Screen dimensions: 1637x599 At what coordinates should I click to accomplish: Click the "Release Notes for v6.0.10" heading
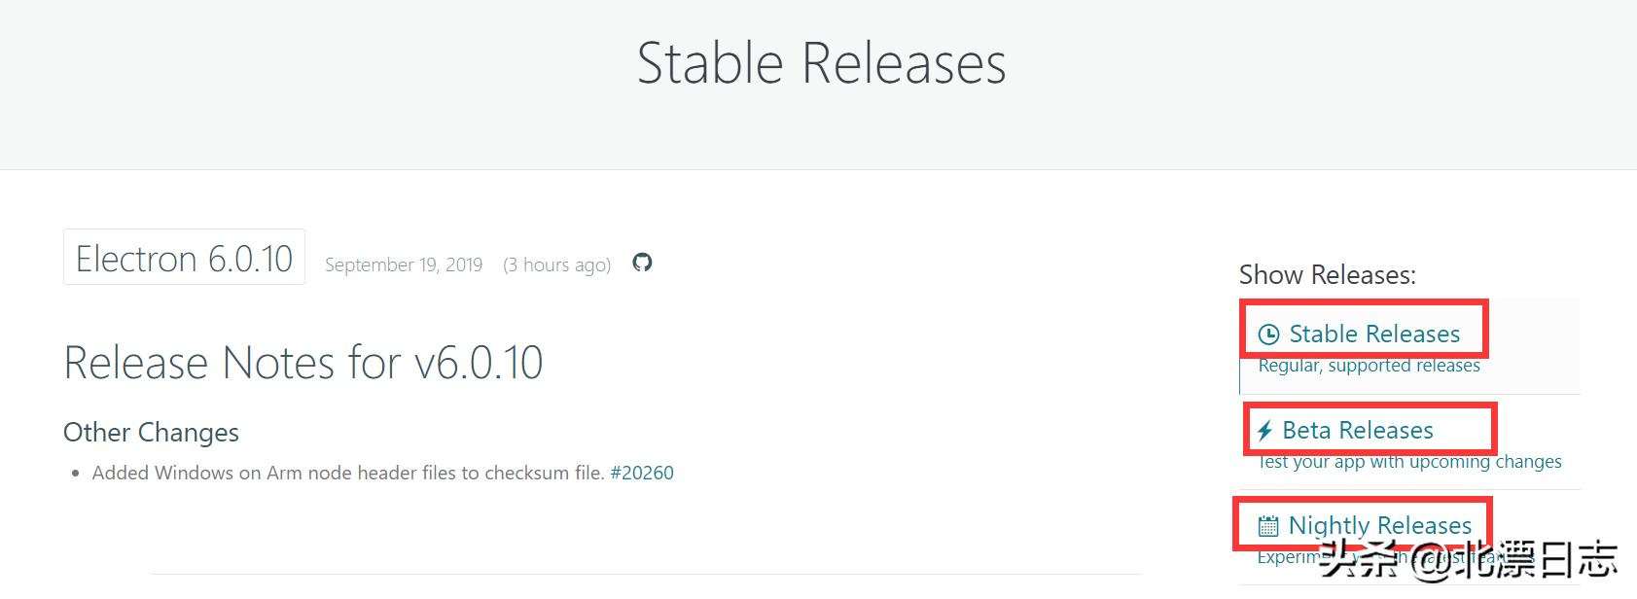point(302,363)
